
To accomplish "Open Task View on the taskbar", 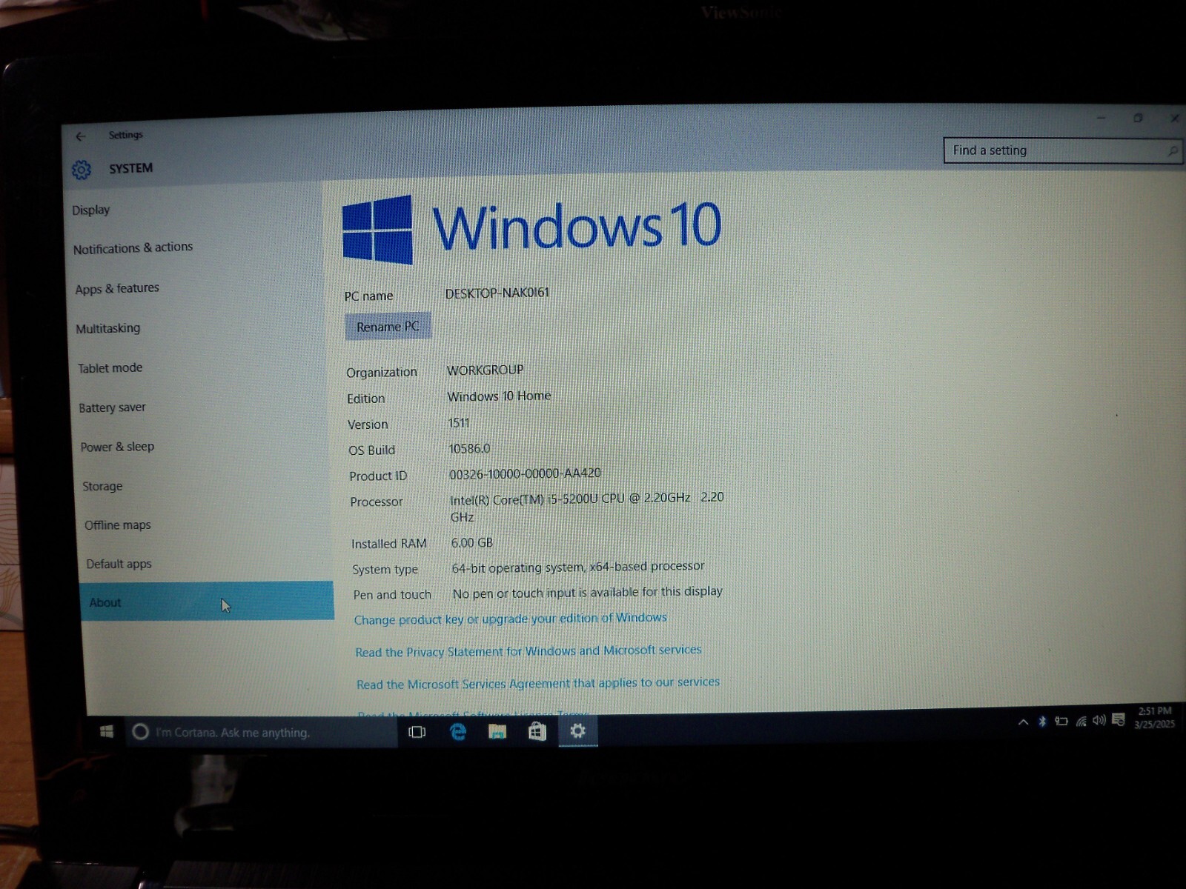I will coord(417,732).
